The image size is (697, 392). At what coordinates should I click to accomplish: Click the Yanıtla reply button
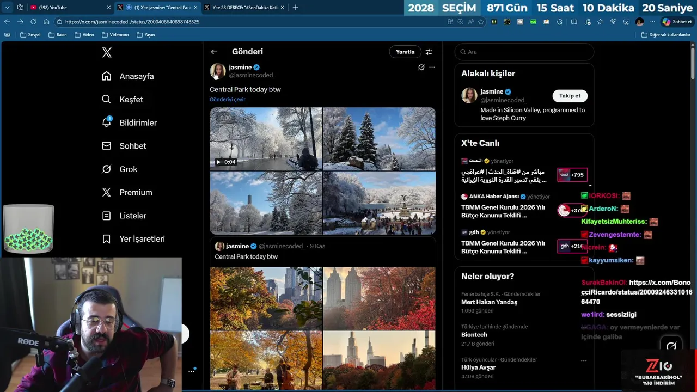[405, 52]
